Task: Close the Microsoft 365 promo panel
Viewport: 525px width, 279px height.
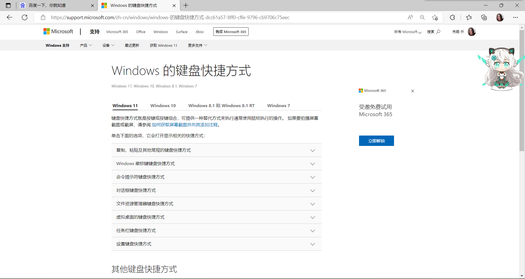Action: pos(413,91)
